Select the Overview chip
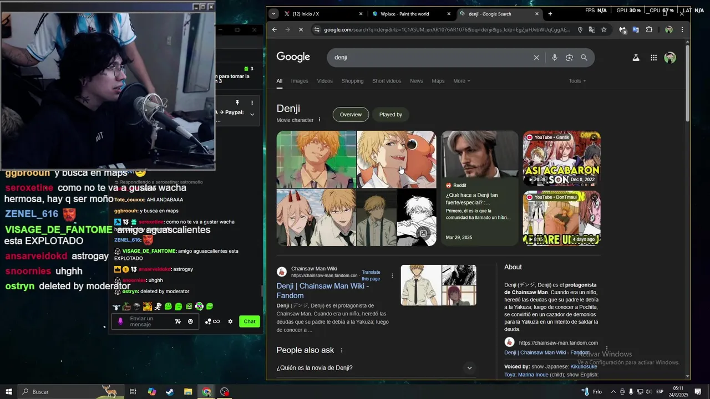The image size is (710, 399). click(x=351, y=115)
